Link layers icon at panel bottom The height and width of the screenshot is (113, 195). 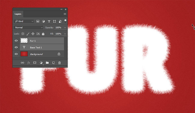(22, 63)
